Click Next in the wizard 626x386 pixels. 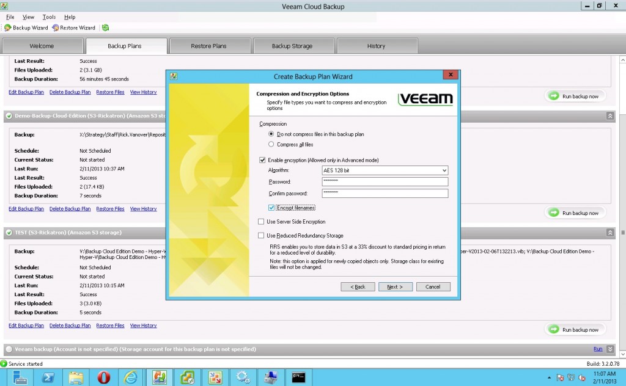pyautogui.click(x=396, y=286)
